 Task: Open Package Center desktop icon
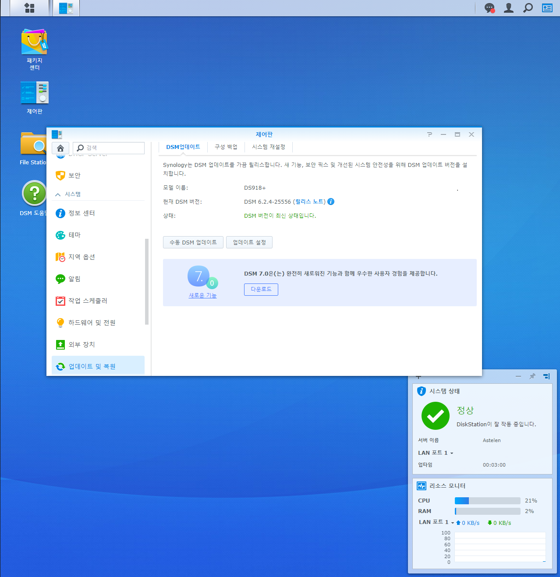(x=35, y=50)
